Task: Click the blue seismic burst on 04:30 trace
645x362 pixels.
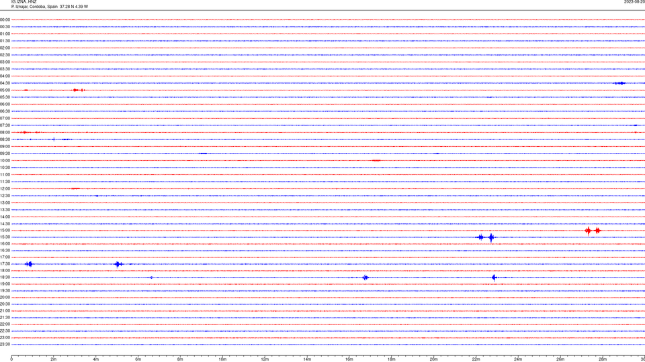Action: click(x=619, y=83)
